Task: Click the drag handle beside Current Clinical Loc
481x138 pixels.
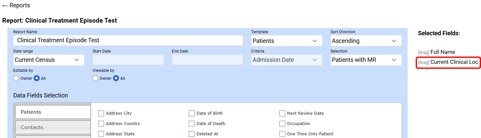Action: (423, 63)
